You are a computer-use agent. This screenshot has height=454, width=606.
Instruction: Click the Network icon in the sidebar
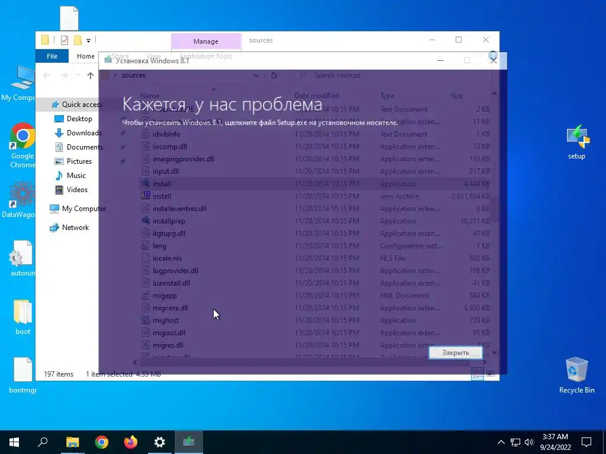(x=54, y=228)
